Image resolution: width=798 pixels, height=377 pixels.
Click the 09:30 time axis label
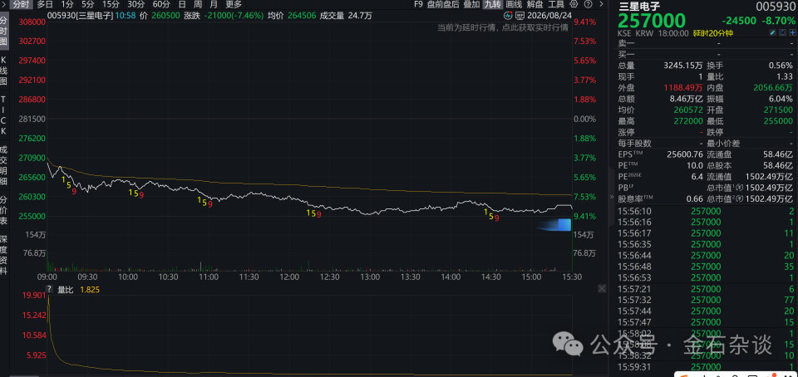click(87, 277)
